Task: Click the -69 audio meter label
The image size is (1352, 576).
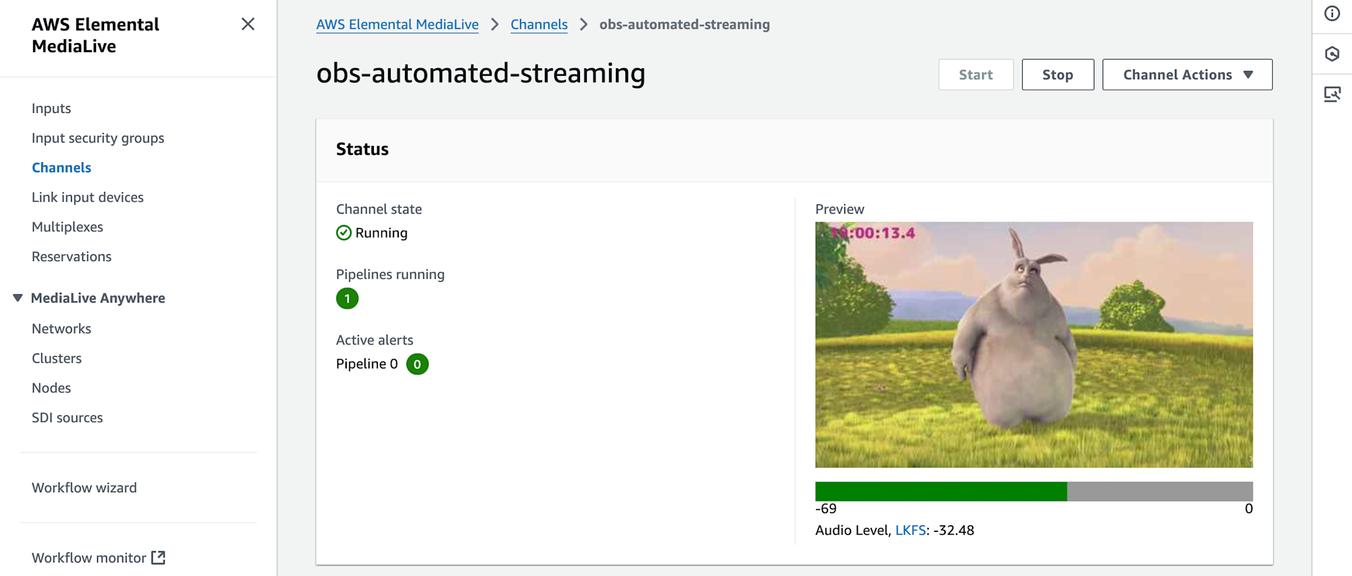Action: (825, 508)
